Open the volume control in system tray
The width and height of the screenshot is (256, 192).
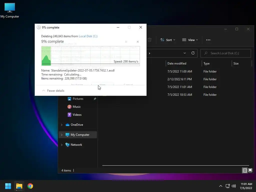coord(234,186)
